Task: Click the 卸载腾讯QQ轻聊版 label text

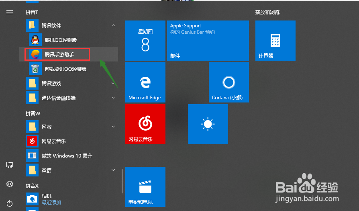Action: 66,69
